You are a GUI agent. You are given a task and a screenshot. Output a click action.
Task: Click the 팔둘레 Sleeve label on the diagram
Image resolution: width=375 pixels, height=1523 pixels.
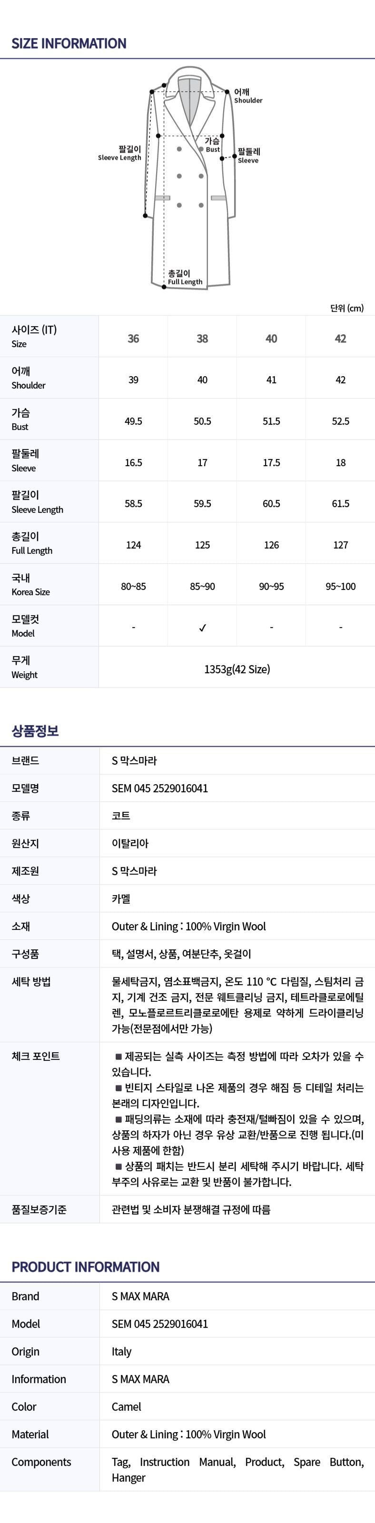pyautogui.click(x=248, y=156)
